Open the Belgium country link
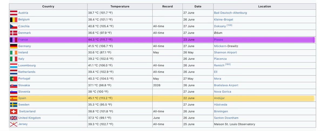 [24, 19]
